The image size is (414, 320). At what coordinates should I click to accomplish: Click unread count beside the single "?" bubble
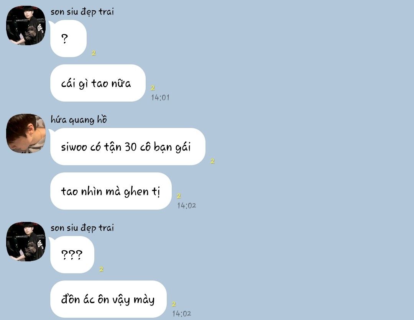click(x=94, y=53)
